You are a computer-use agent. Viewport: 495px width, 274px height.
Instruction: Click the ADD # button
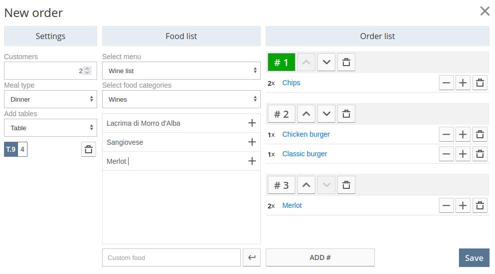[x=320, y=257]
